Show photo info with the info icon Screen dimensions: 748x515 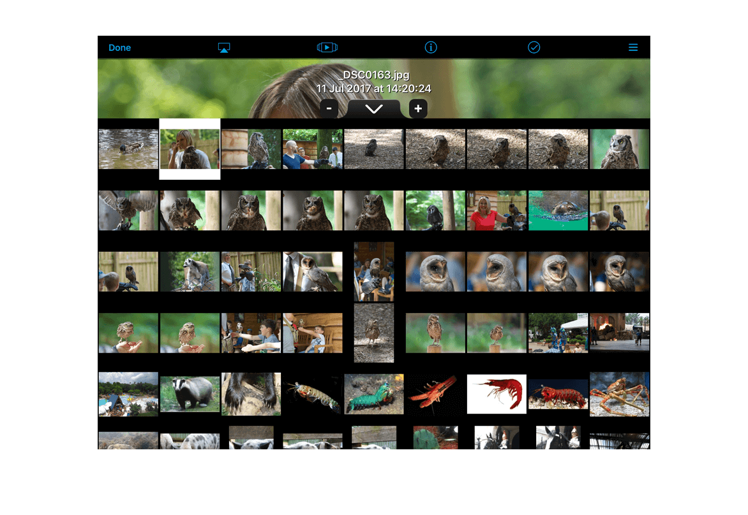[431, 47]
